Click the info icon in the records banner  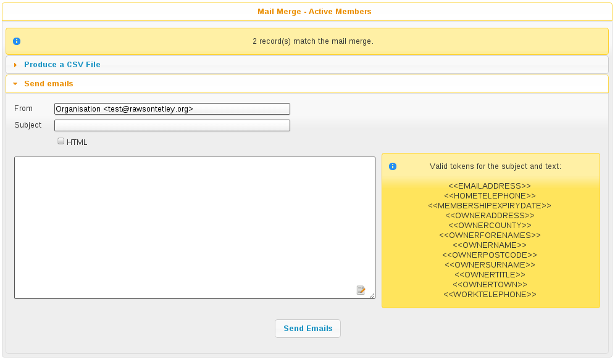pos(17,41)
